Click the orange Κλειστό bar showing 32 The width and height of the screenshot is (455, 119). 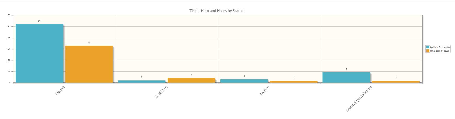[x=89, y=64]
